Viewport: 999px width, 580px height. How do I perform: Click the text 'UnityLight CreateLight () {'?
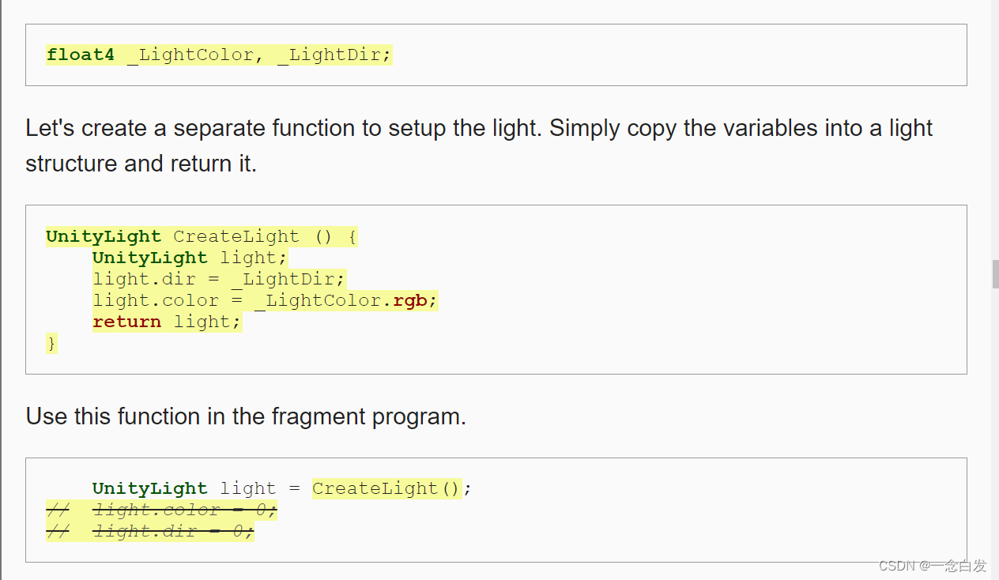[202, 236]
